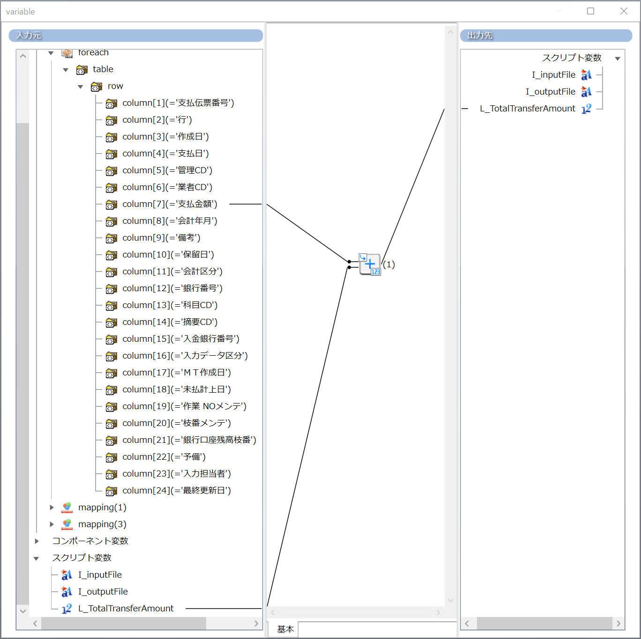Screen dimensions: 641x639
Task: Close the variable window
Action: click(624, 11)
